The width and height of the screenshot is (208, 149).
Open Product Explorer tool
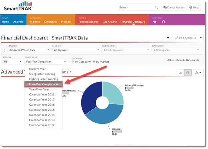pyautogui.click(x=88, y=22)
